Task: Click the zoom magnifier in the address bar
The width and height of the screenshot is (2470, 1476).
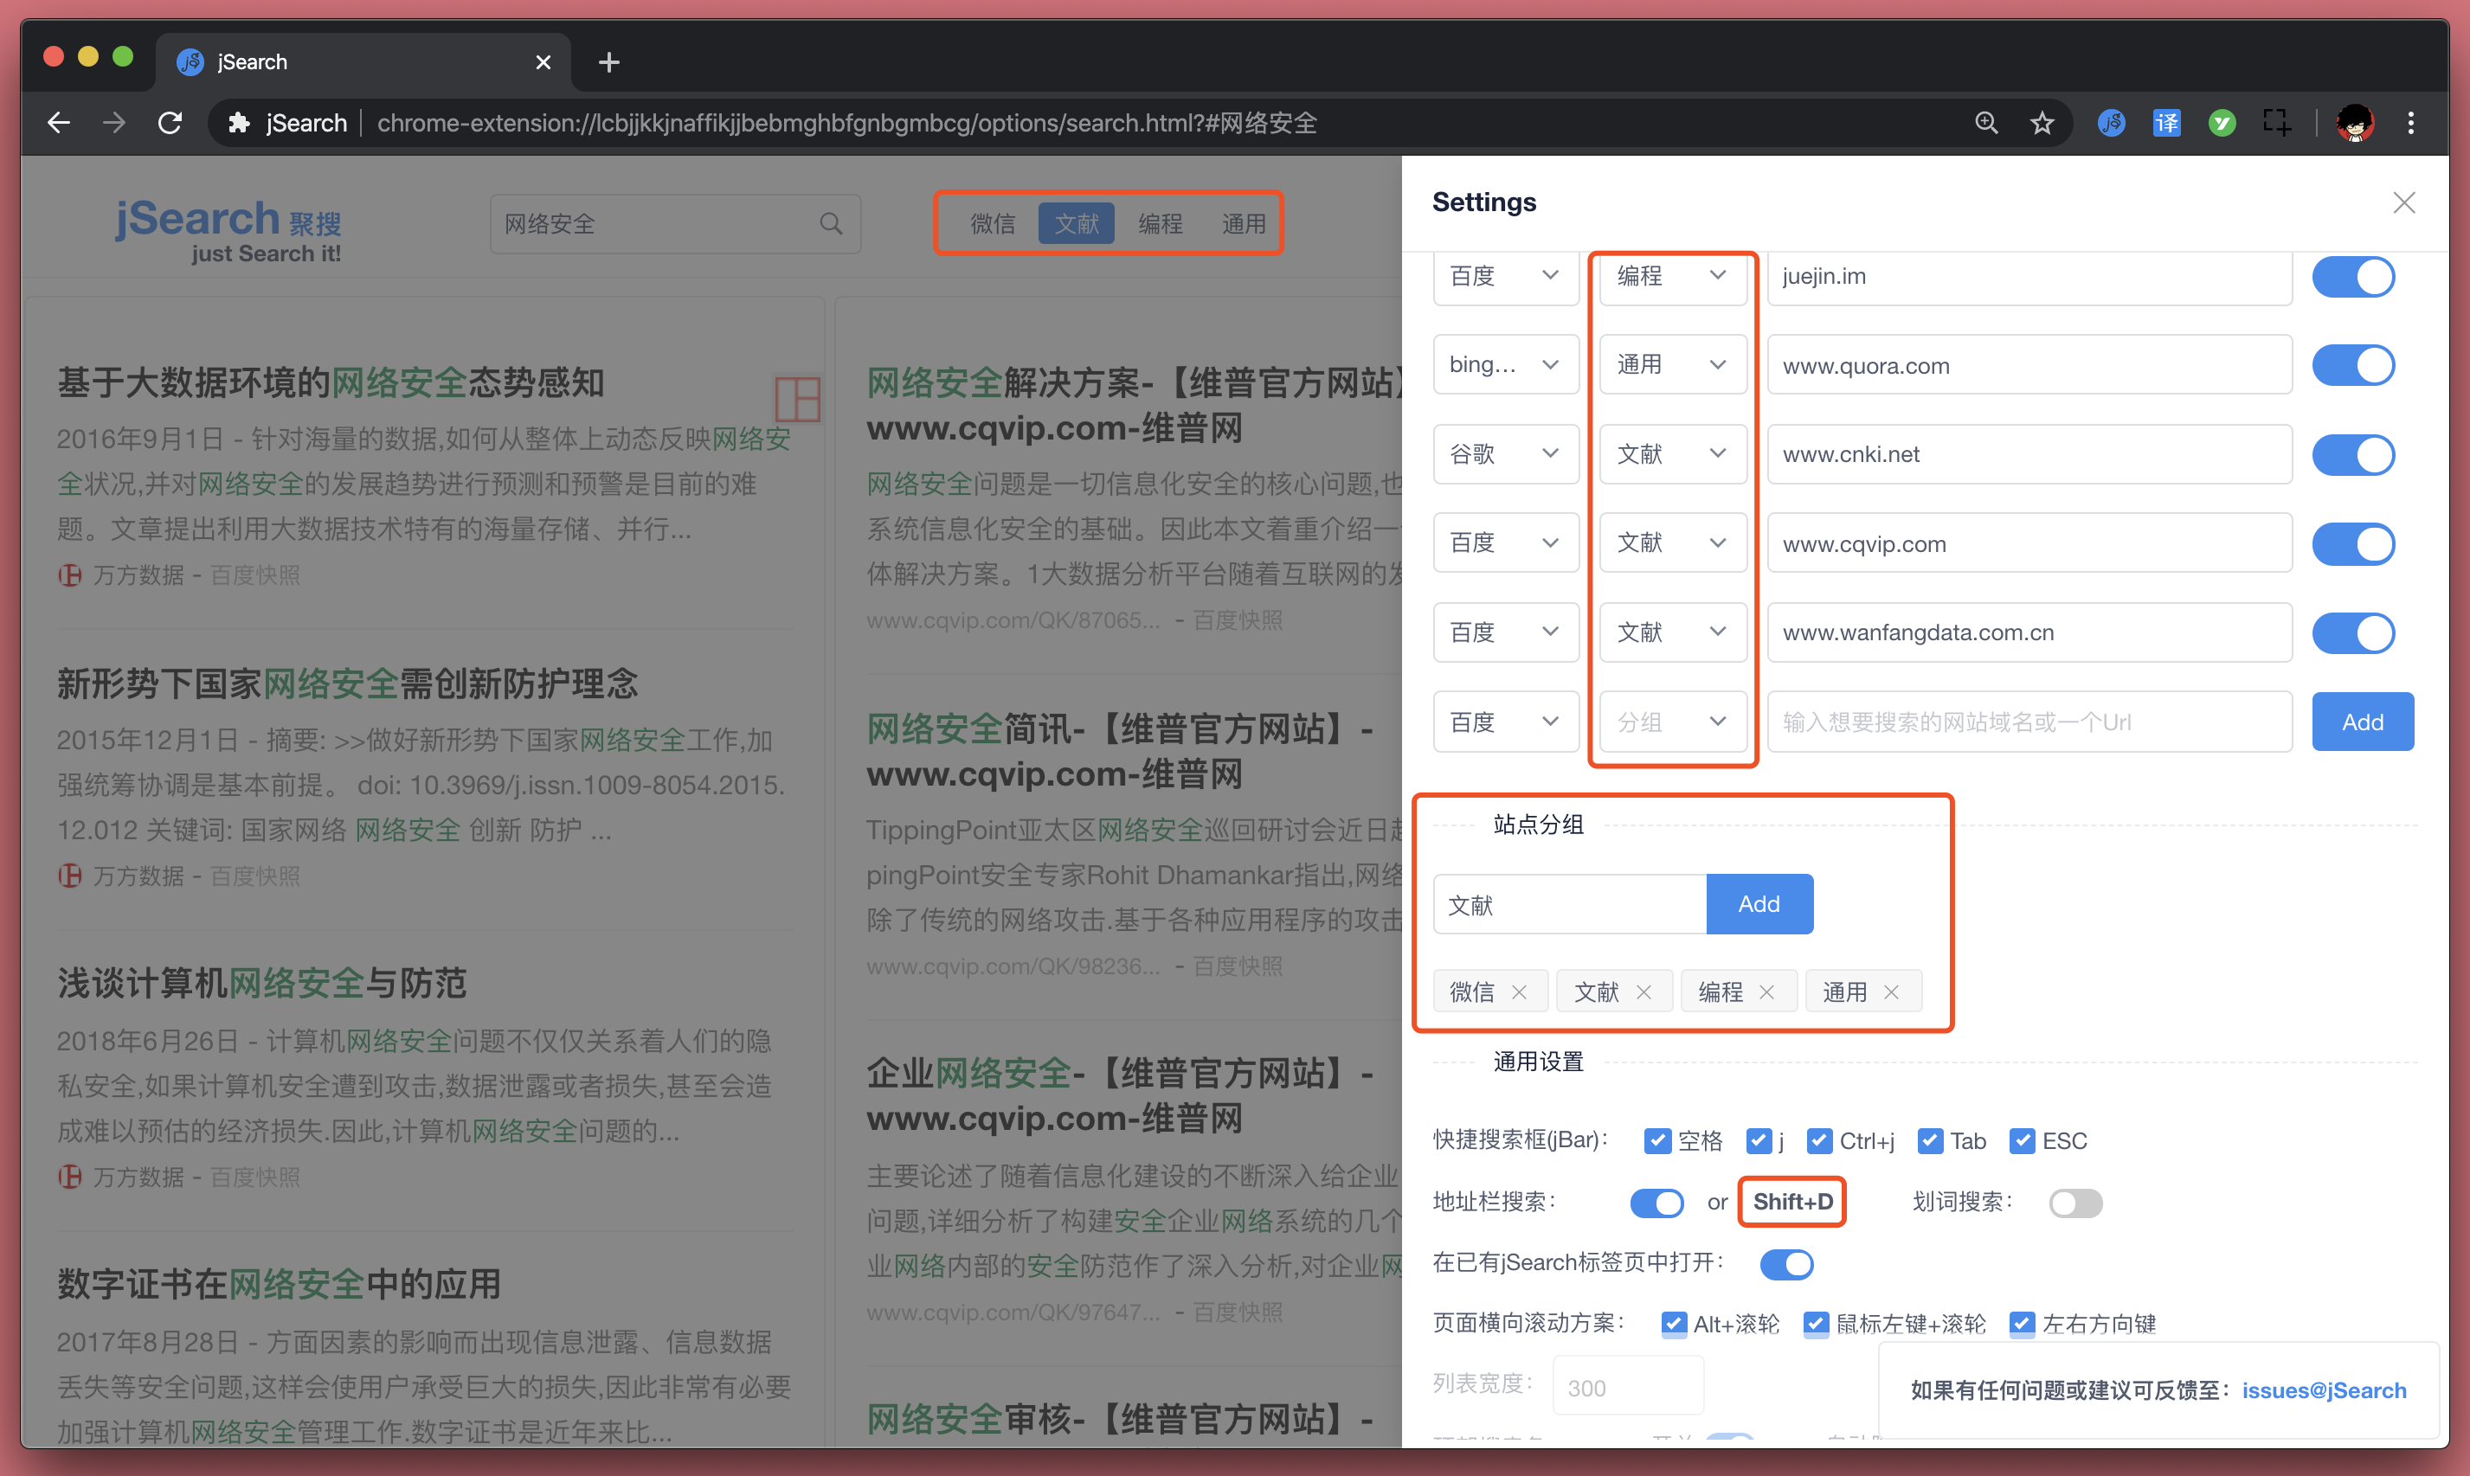Action: pyautogui.click(x=1985, y=122)
